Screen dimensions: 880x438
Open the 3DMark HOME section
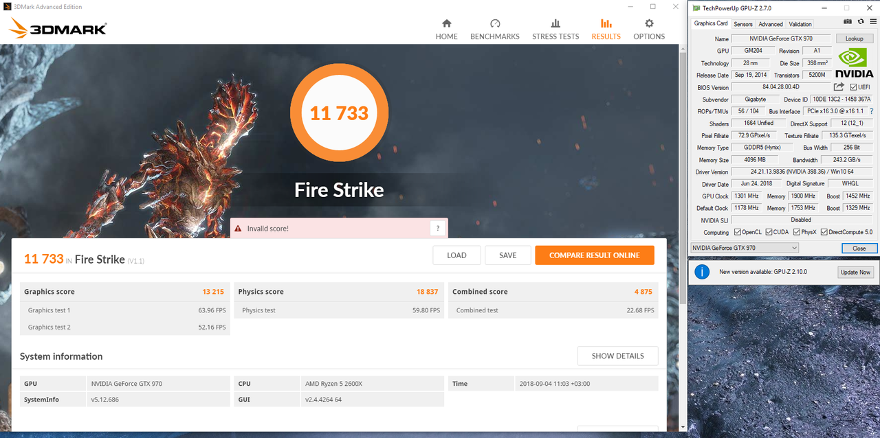[x=446, y=30]
